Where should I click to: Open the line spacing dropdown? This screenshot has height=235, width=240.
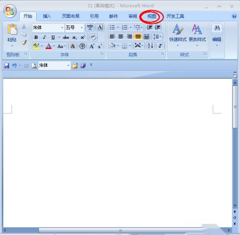tap(157, 37)
